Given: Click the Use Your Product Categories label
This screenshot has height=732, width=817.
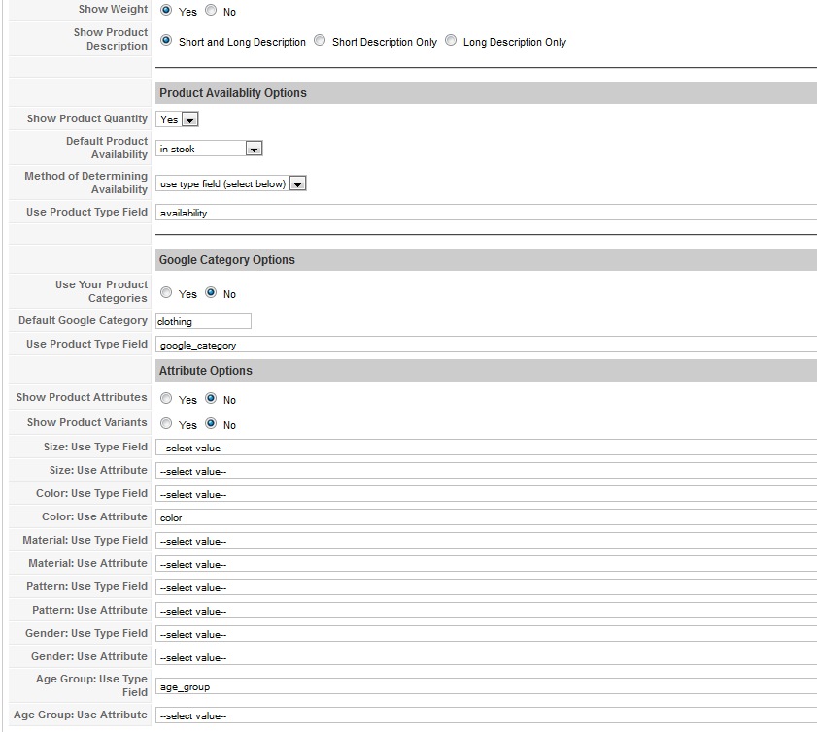Looking at the screenshot, I should coord(102,291).
